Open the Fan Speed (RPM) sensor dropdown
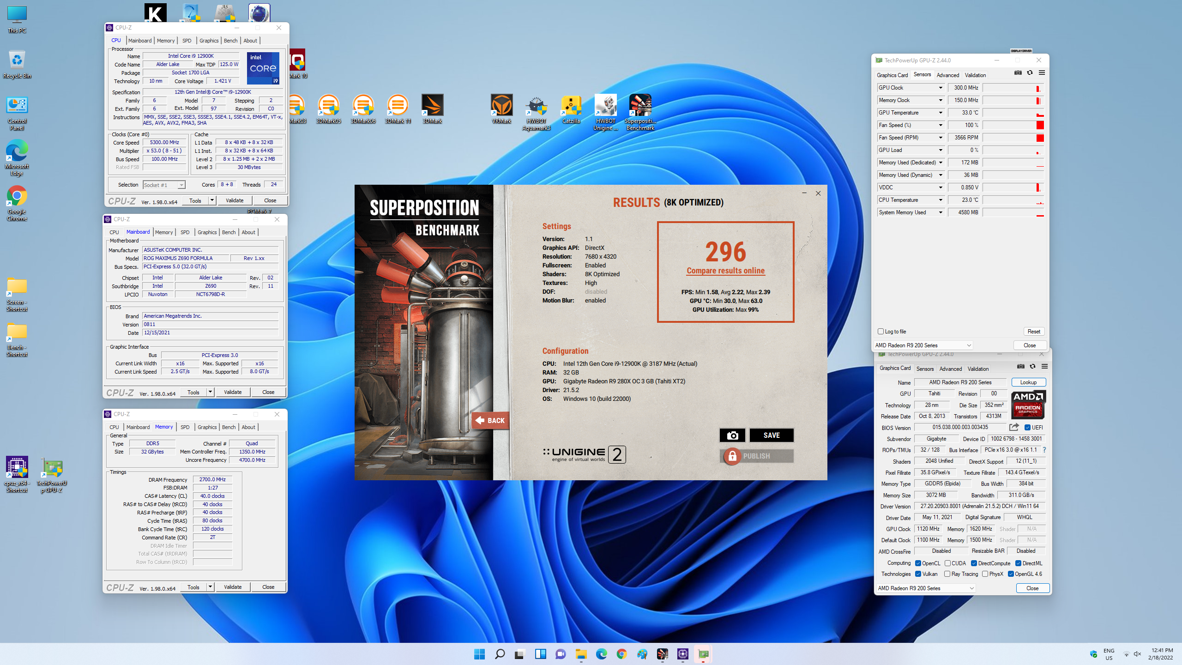Viewport: 1182px width, 665px height. pyautogui.click(x=940, y=138)
